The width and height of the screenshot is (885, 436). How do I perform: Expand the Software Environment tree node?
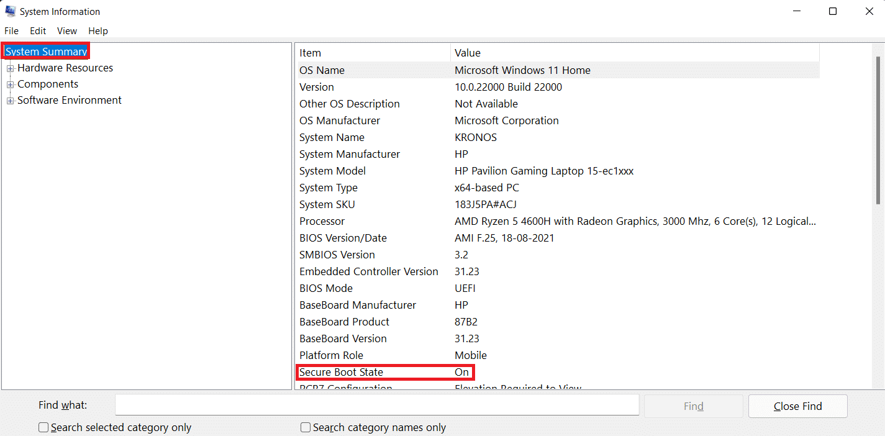point(10,101)
